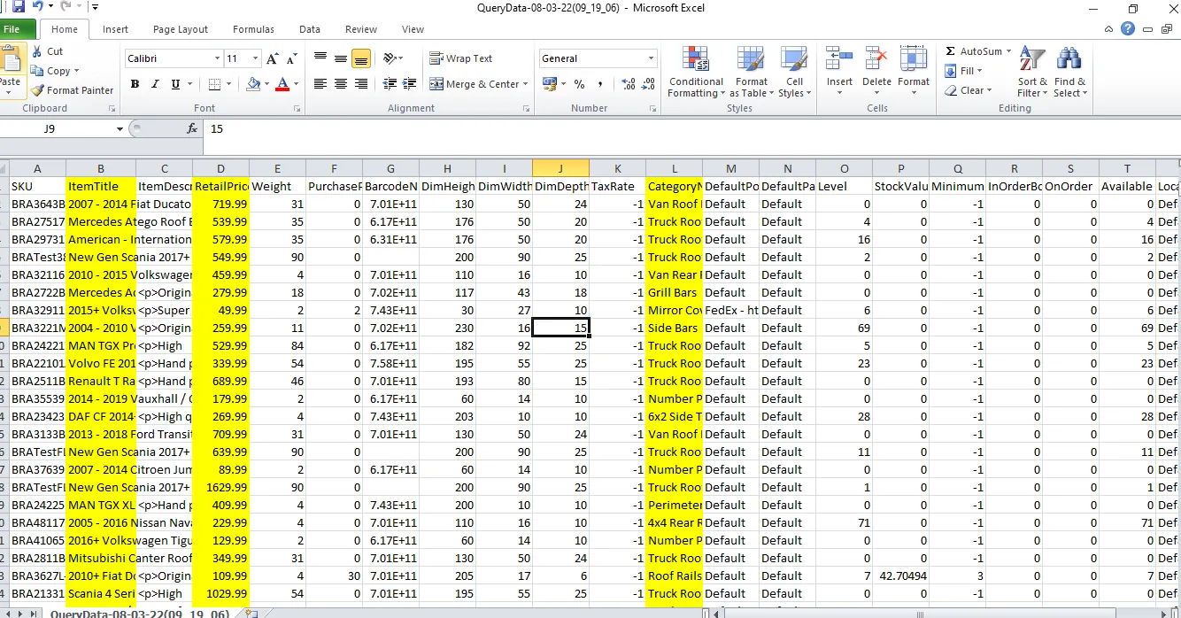Open Find & Select binoculars

click(1069, 73)
